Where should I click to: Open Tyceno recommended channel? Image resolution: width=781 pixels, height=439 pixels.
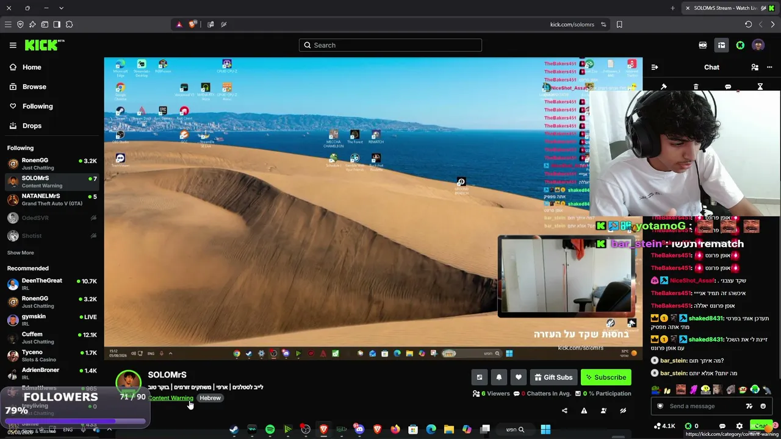coord(52,355)
